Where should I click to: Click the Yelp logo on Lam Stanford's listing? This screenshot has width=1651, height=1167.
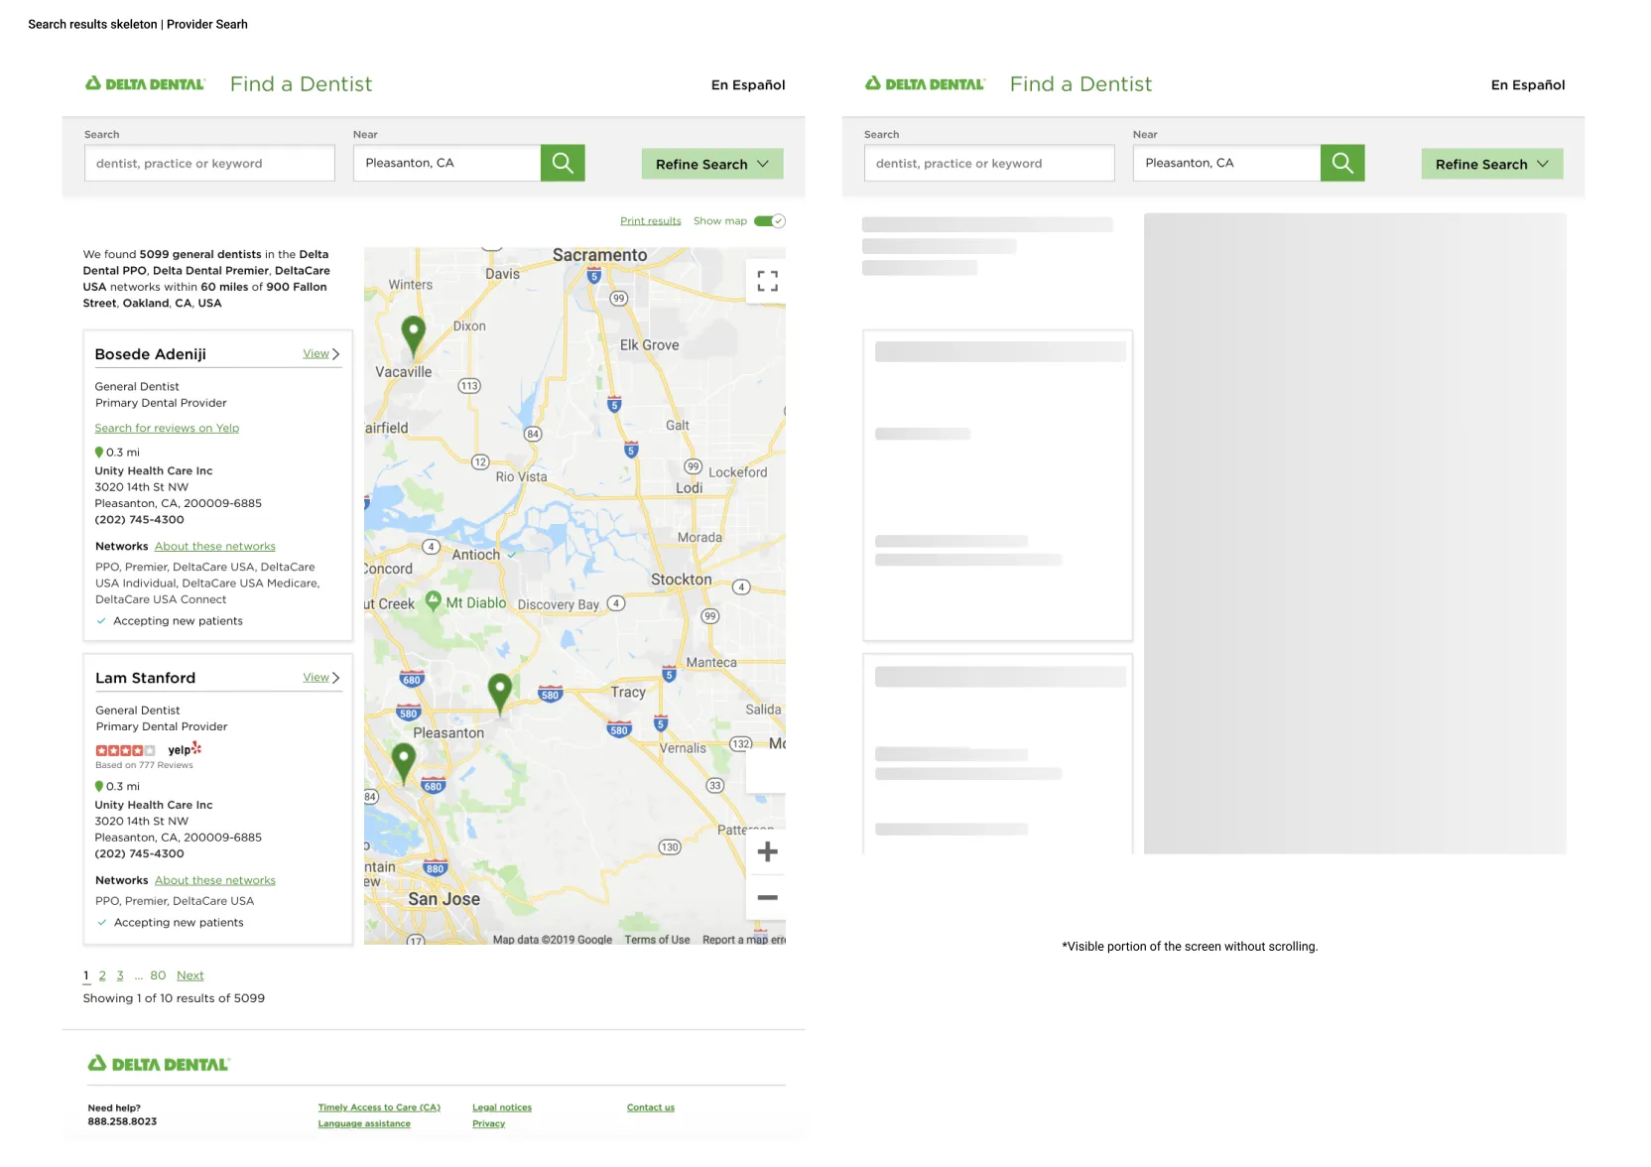[x=185, y=749]
